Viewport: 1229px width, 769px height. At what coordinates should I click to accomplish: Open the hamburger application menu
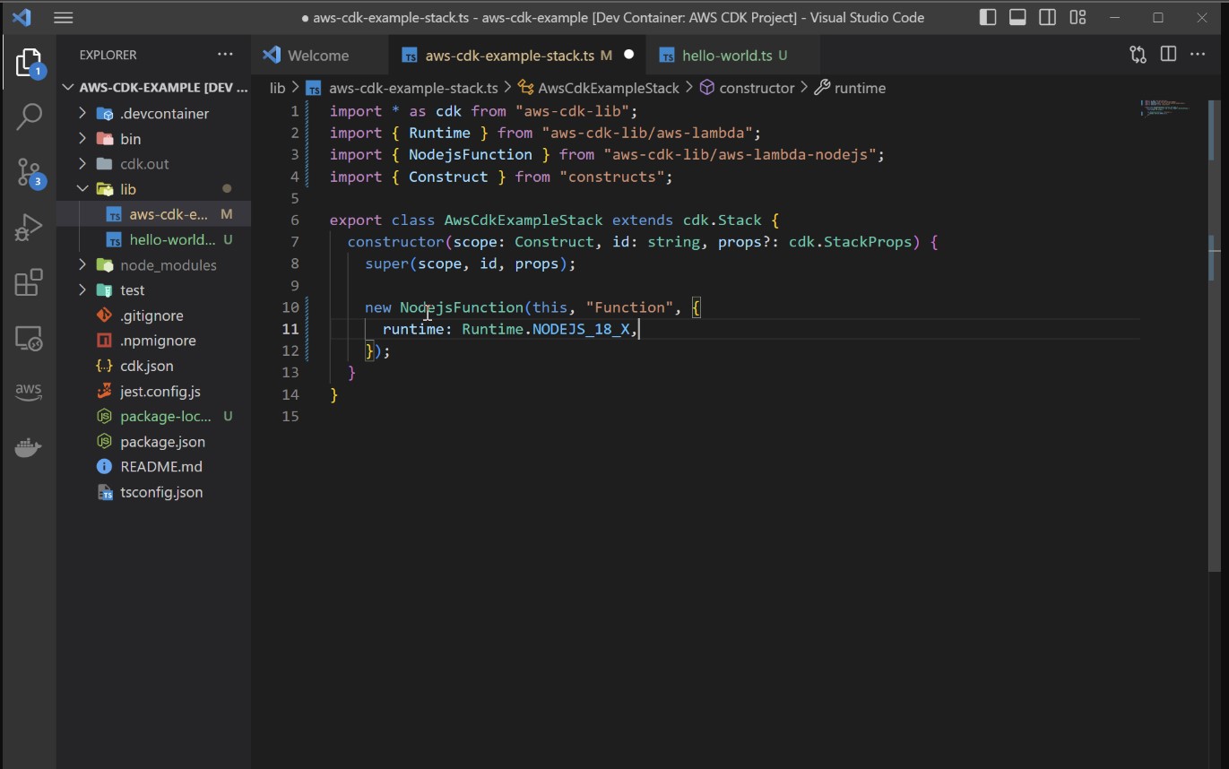[64, 17]
